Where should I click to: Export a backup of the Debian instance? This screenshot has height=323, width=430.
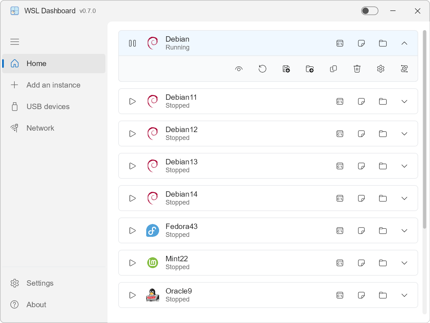pyautogui.click(x=286, y=69)
